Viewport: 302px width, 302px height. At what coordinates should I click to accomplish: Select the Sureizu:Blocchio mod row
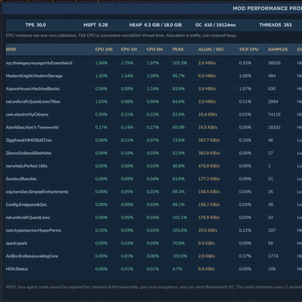154,179
